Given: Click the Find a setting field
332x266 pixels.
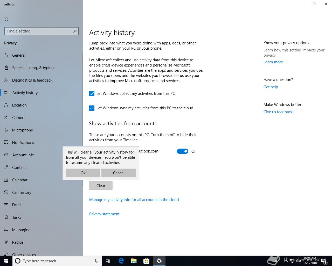Looking at the screenshot, I should tap(41, 31).
